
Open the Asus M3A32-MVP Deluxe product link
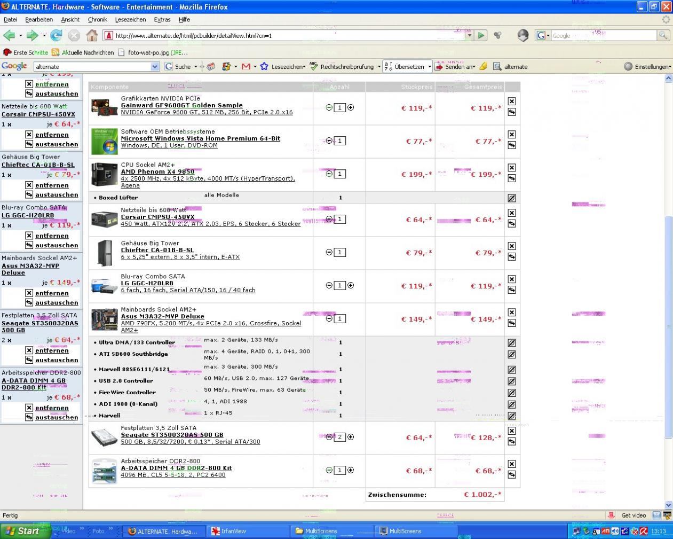[162, 316]
